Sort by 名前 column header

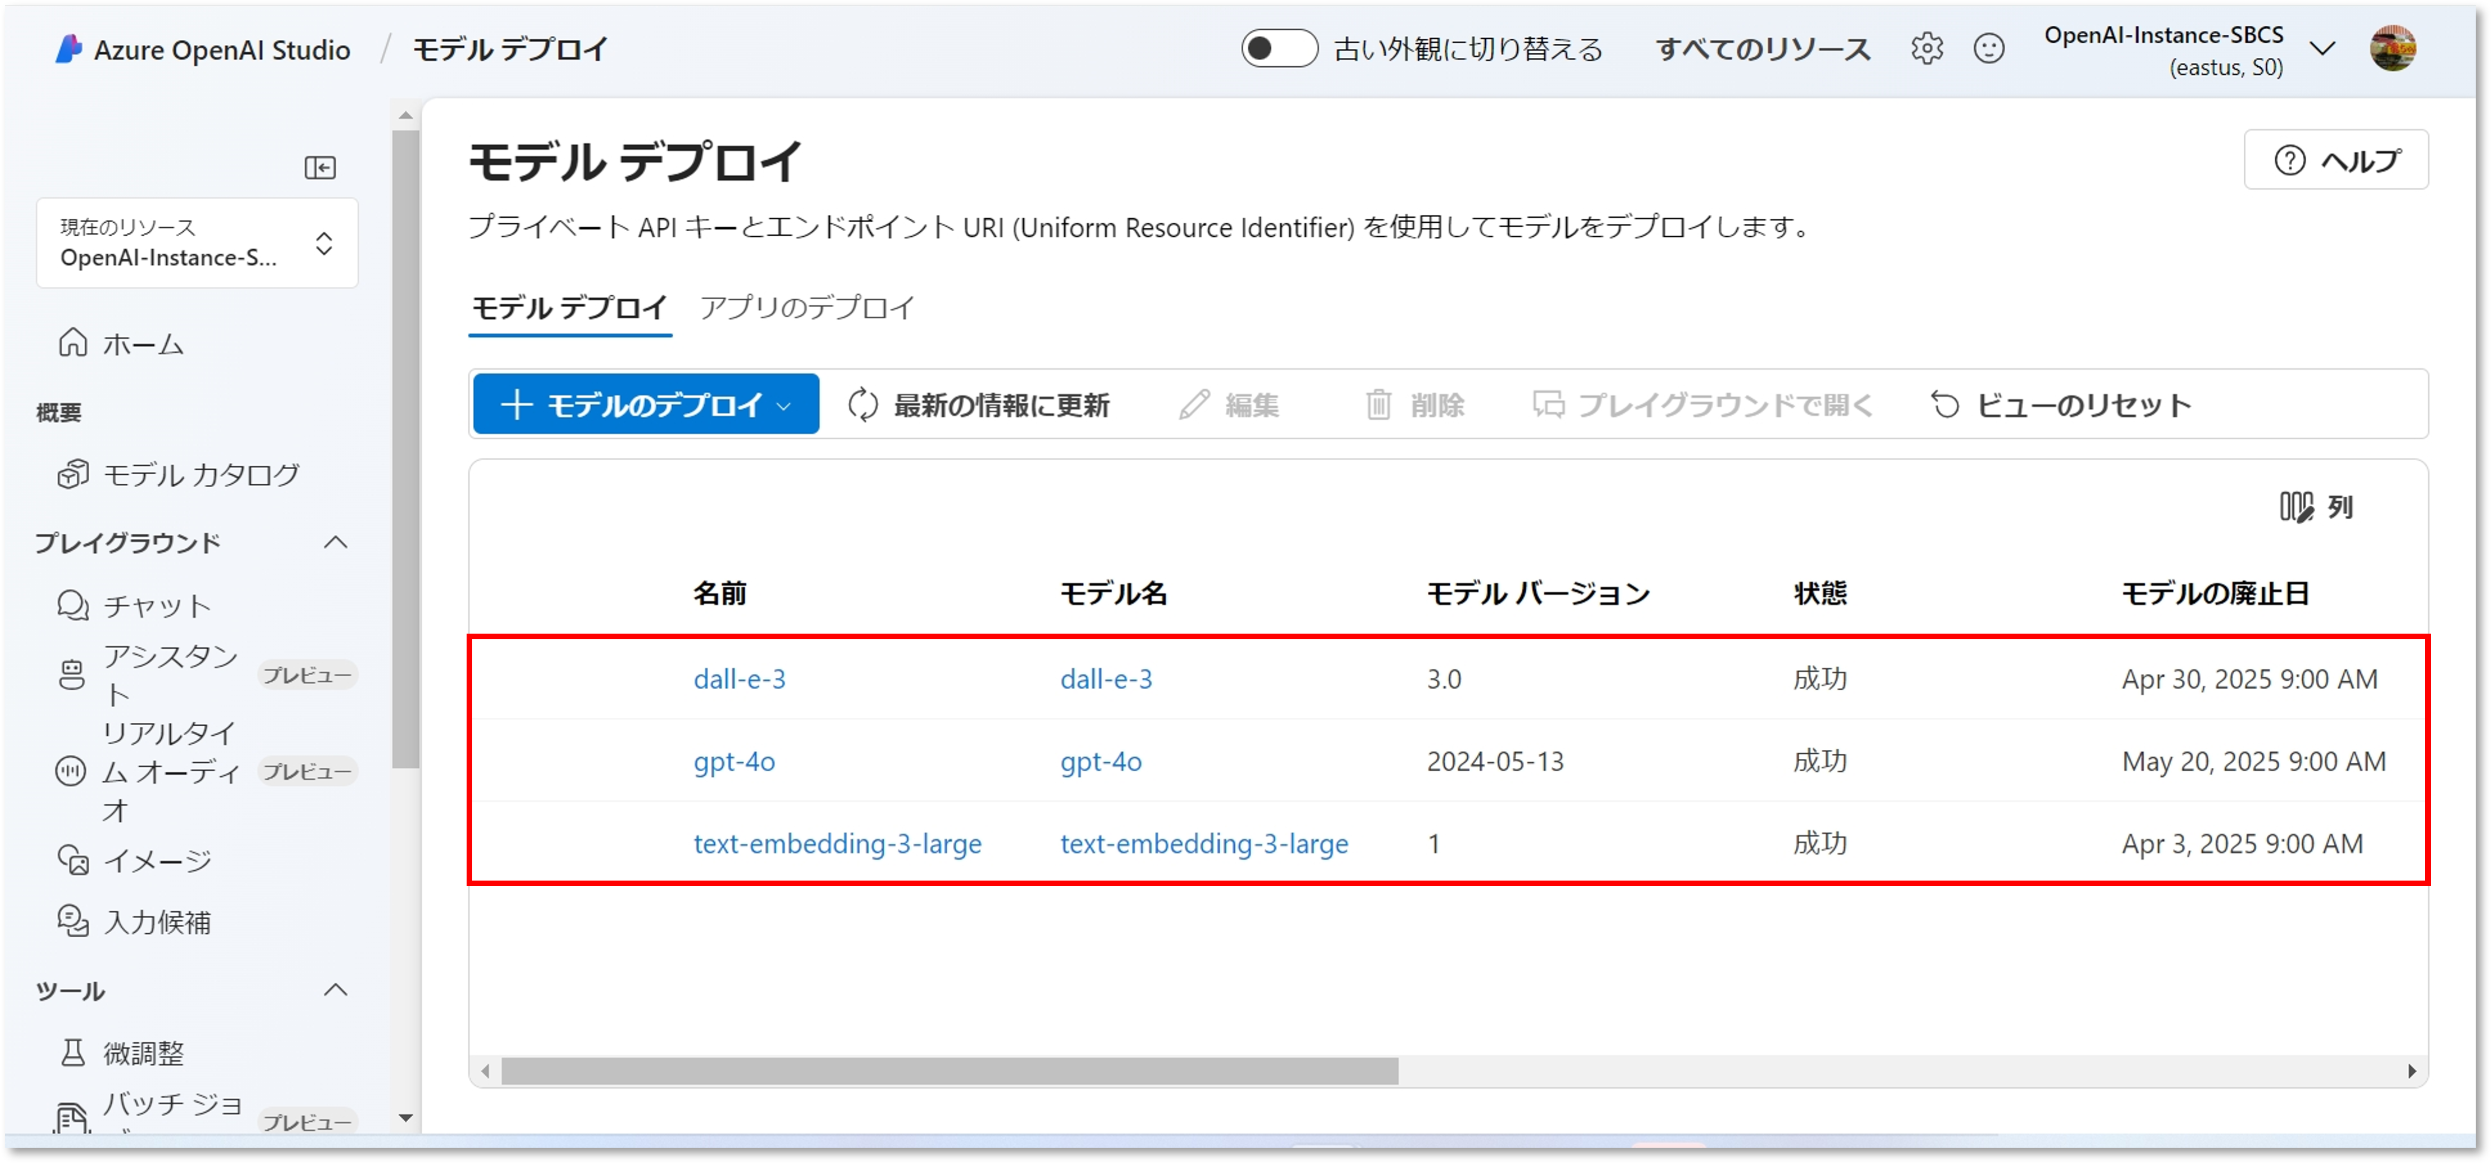[x=720, y=593]
